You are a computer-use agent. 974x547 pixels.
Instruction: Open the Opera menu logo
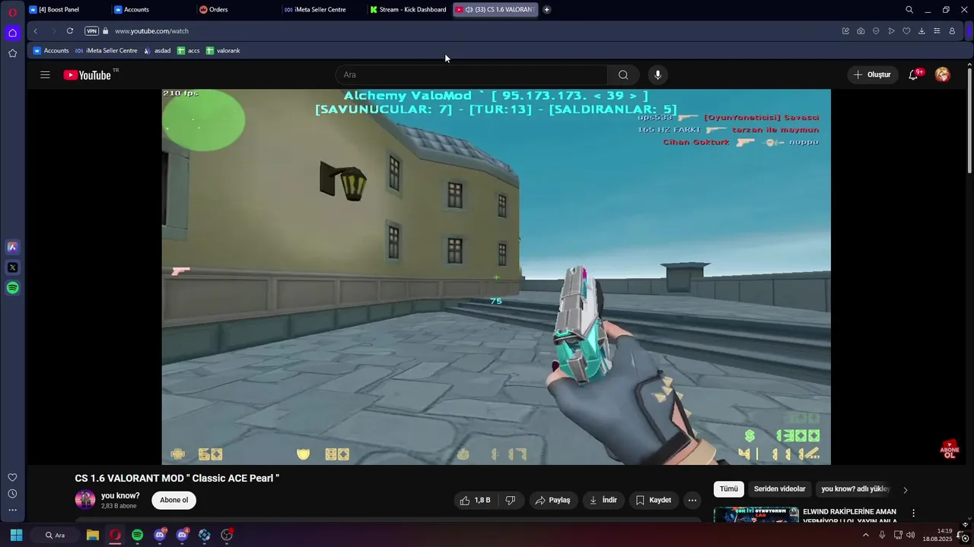12,12
